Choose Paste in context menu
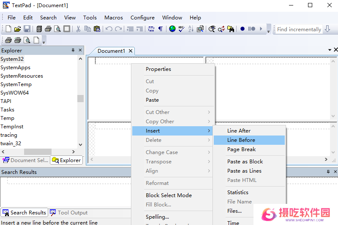The height and width of the screenshot is (225, 338). pos(173,100)
